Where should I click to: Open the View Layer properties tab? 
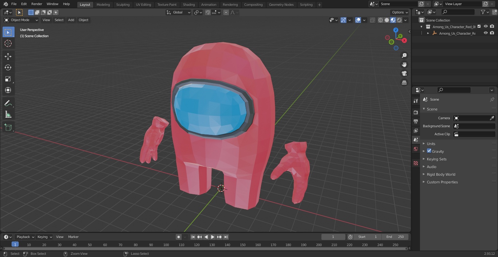pos(416,131)
